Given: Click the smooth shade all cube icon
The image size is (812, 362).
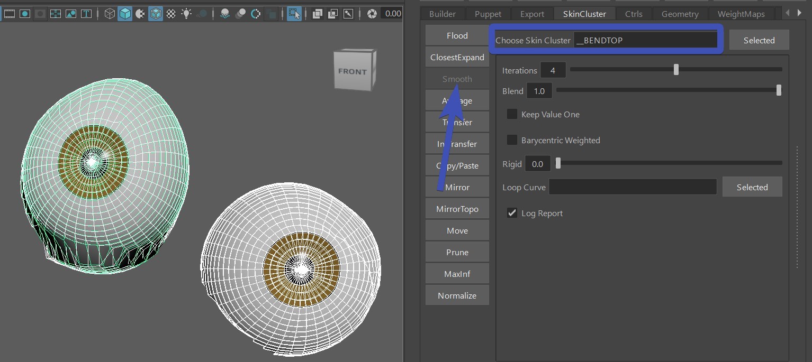Looking at the screenshot, I should (125, 14).
